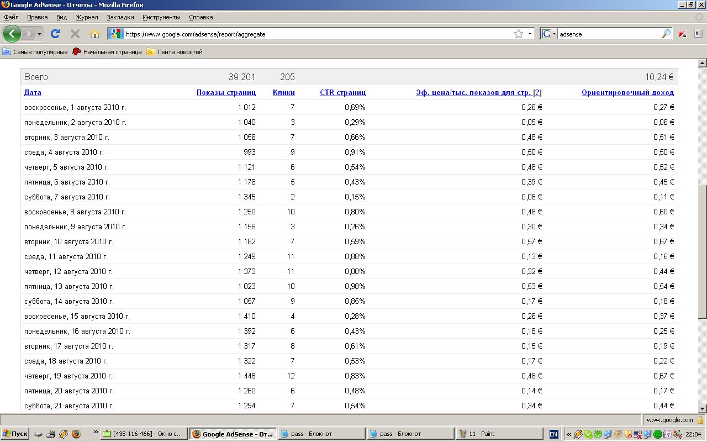Click the vertical scrollbar down arrow
The height and width of the screenshot is (442, 707).
click(703, 408)
